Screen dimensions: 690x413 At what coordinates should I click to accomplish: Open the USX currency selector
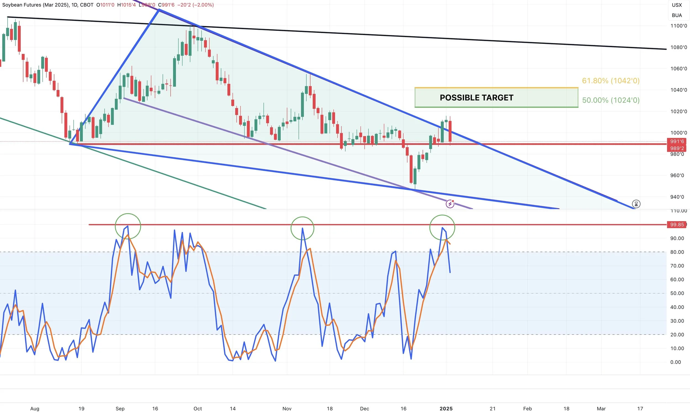point(677,5)
